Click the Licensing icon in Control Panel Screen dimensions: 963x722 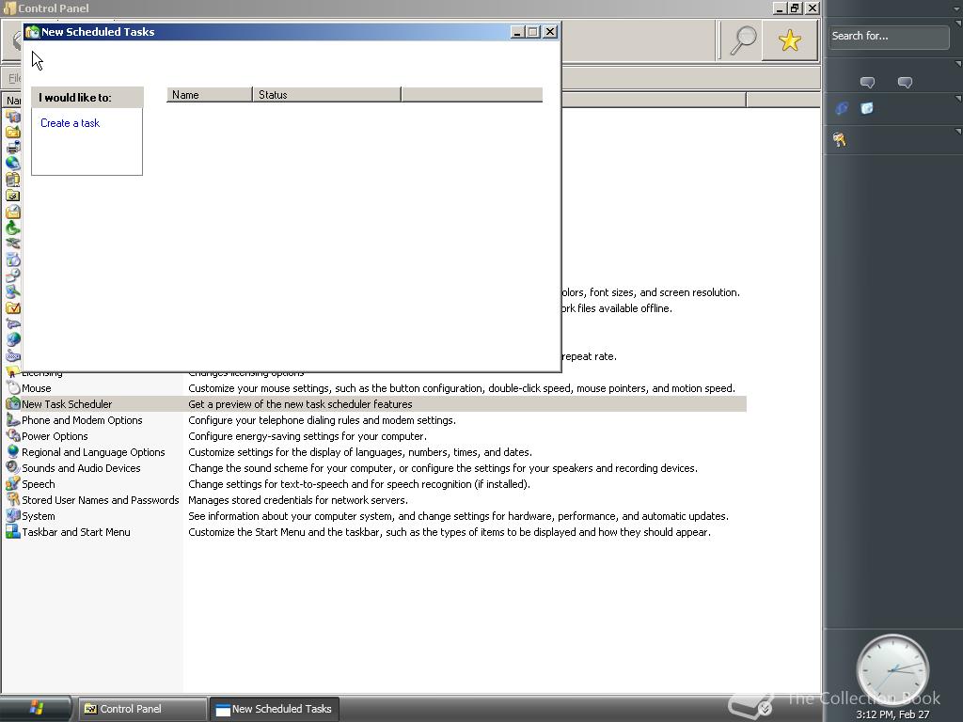(13, 371)
